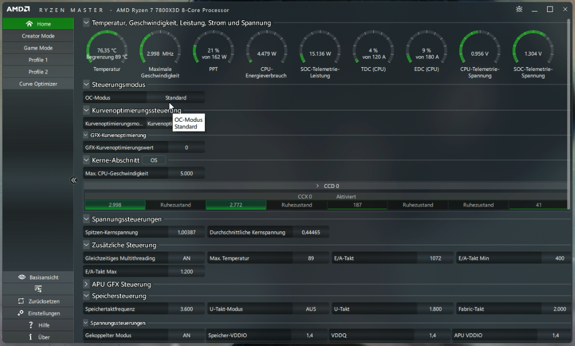The width and height of the screenshot is (575, 346).
Task: Click Zurücksetzen button
Action: [x=38, y=301]
